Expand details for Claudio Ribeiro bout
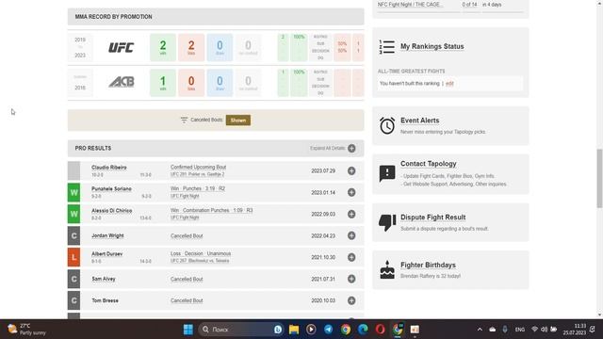The image size is (603, 339). [x=351, y=171]
